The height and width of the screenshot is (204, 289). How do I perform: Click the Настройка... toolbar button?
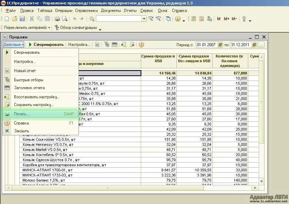[79, 45]
